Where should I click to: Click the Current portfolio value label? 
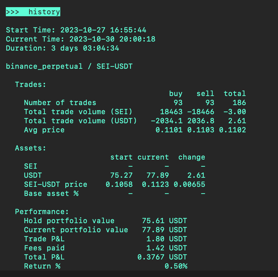(76, 230)
